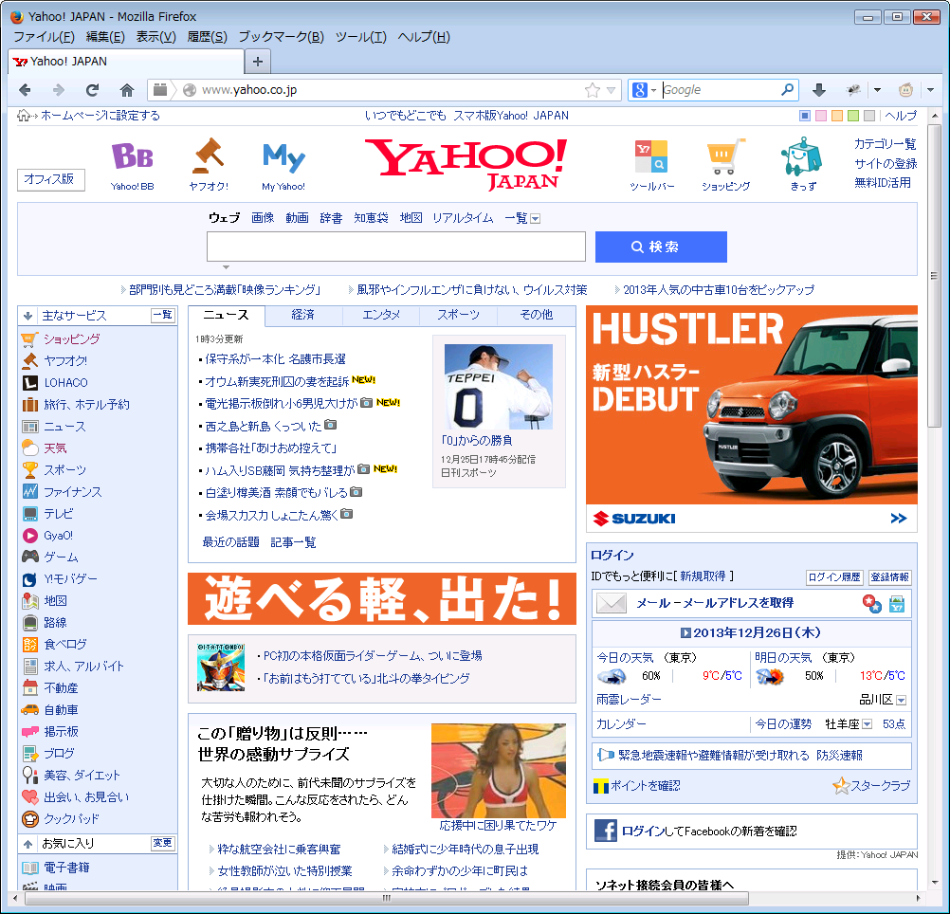Viewport: 950px width, 914px height.
Task: Open the downloads arrow icon
Action: point(818,90)
